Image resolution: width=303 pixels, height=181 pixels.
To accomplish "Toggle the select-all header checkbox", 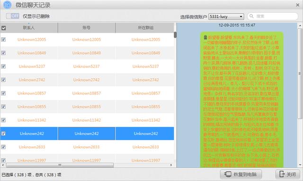I will click(x=3, y=28).
